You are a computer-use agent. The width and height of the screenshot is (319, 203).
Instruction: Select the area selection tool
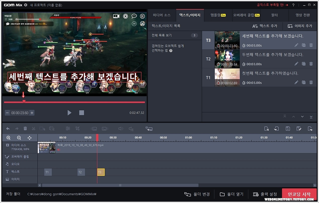click(42, 129)
